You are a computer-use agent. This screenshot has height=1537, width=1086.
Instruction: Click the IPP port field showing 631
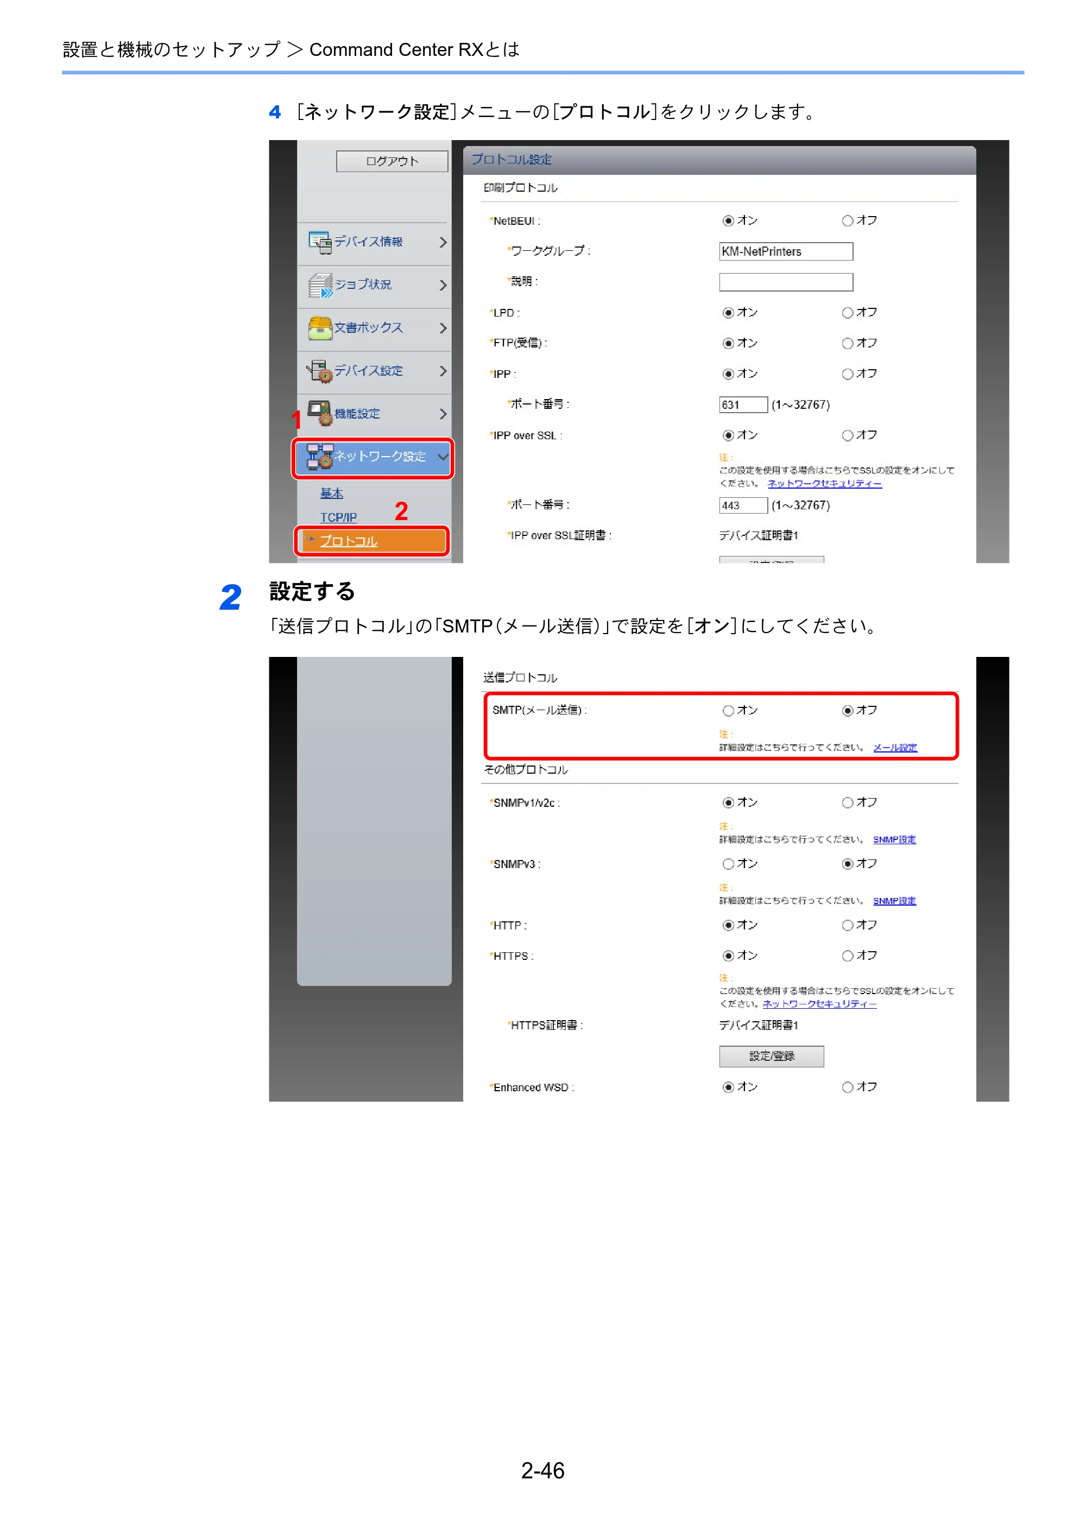(743, 405)
